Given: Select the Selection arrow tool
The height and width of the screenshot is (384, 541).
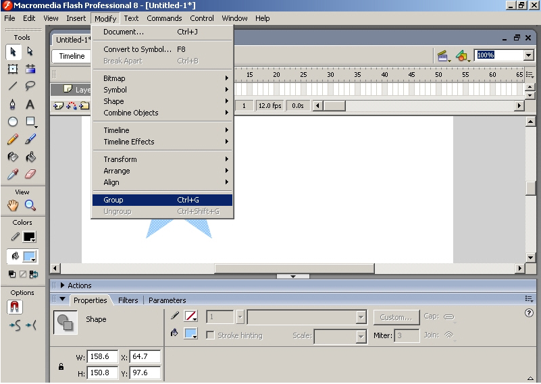Looking at the screenshot, I should click(13, 52).
